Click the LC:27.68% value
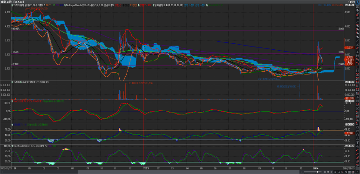 [338, 5]
